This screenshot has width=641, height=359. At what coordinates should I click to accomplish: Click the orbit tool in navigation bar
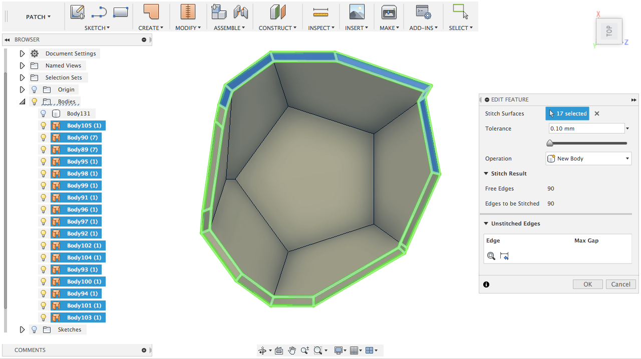point(262,350)
